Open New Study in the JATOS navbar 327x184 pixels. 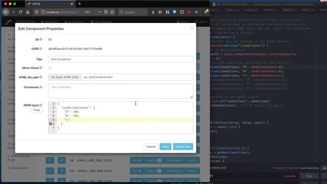tap(50, 21)
